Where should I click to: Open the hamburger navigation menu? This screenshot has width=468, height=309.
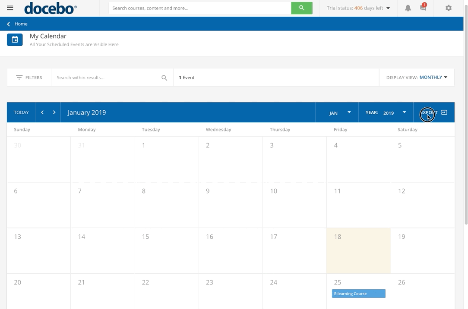click(x=10, y=8)
